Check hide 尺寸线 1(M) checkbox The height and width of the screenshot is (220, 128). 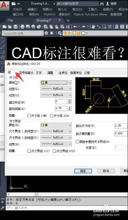point(29,116)
